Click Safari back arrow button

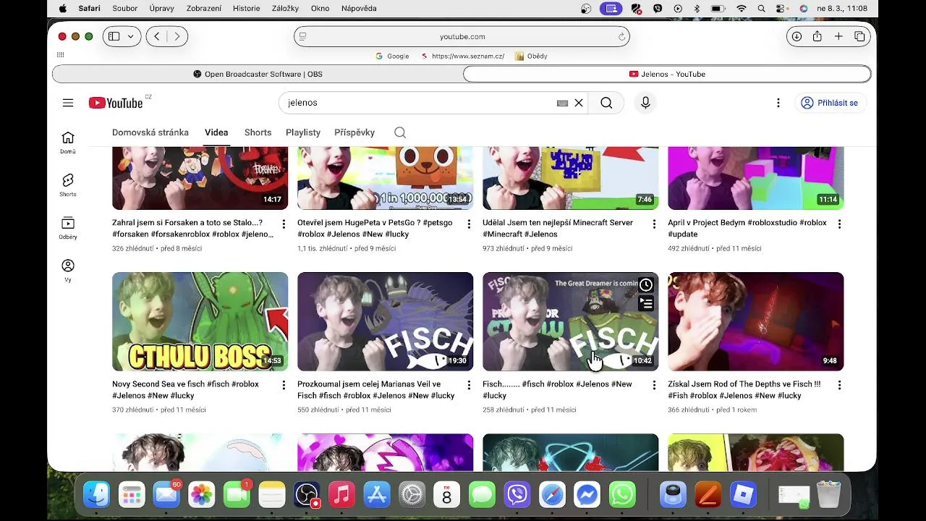[x=157, y=36]
